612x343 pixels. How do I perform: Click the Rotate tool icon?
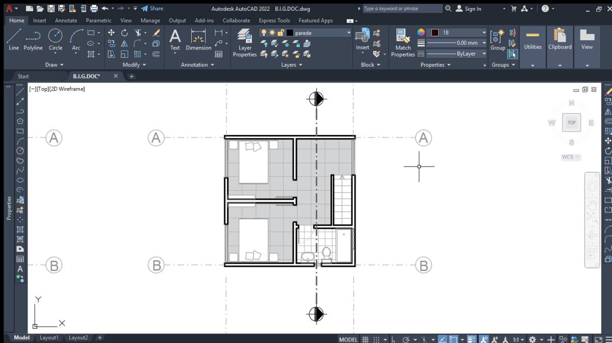(124, 33)
